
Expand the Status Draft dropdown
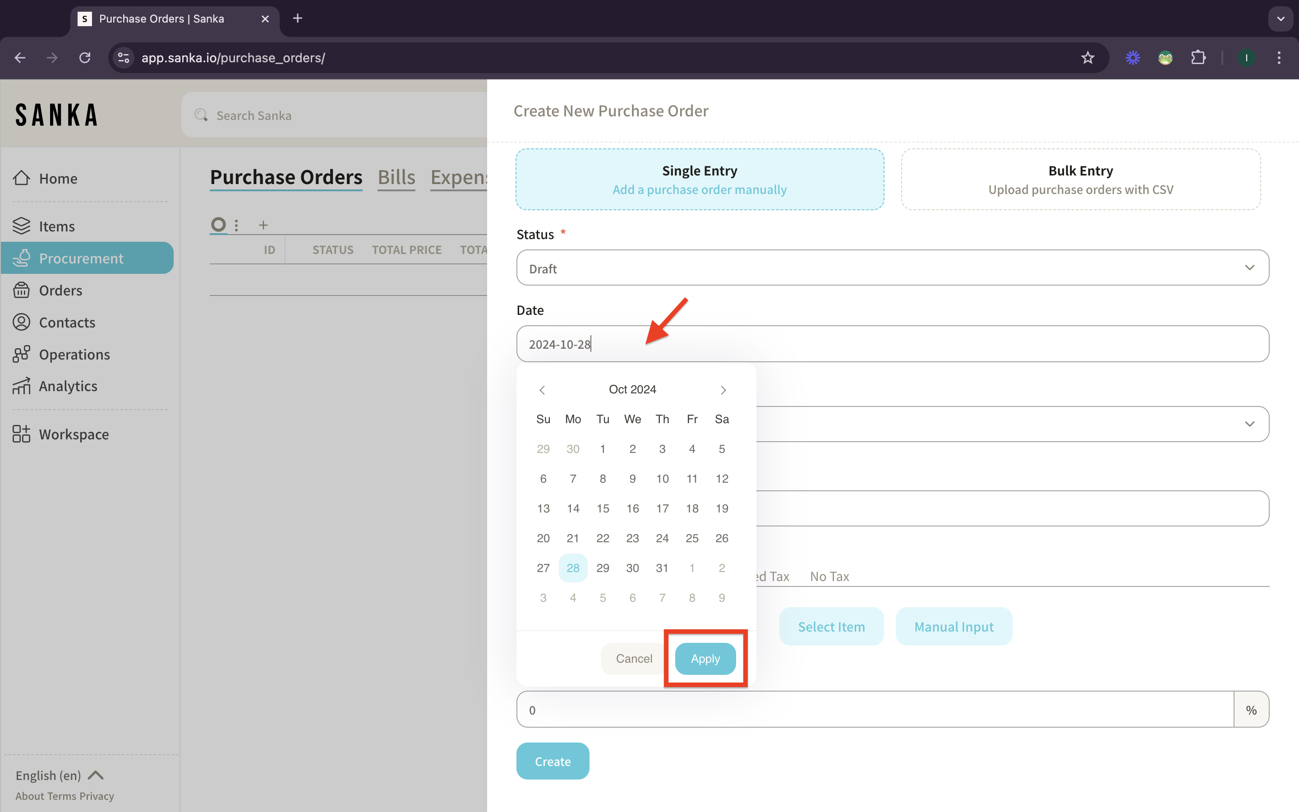click(x=892, y=268)
